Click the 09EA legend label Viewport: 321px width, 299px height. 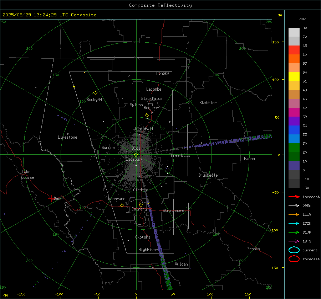click(307, 205)
